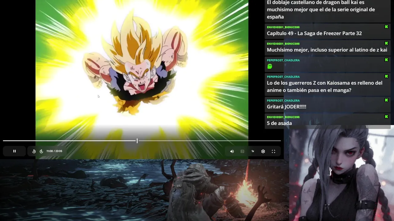394x221 pixels.
Task: Open username above 5 de asada message
Action: (x=283, y=117)
